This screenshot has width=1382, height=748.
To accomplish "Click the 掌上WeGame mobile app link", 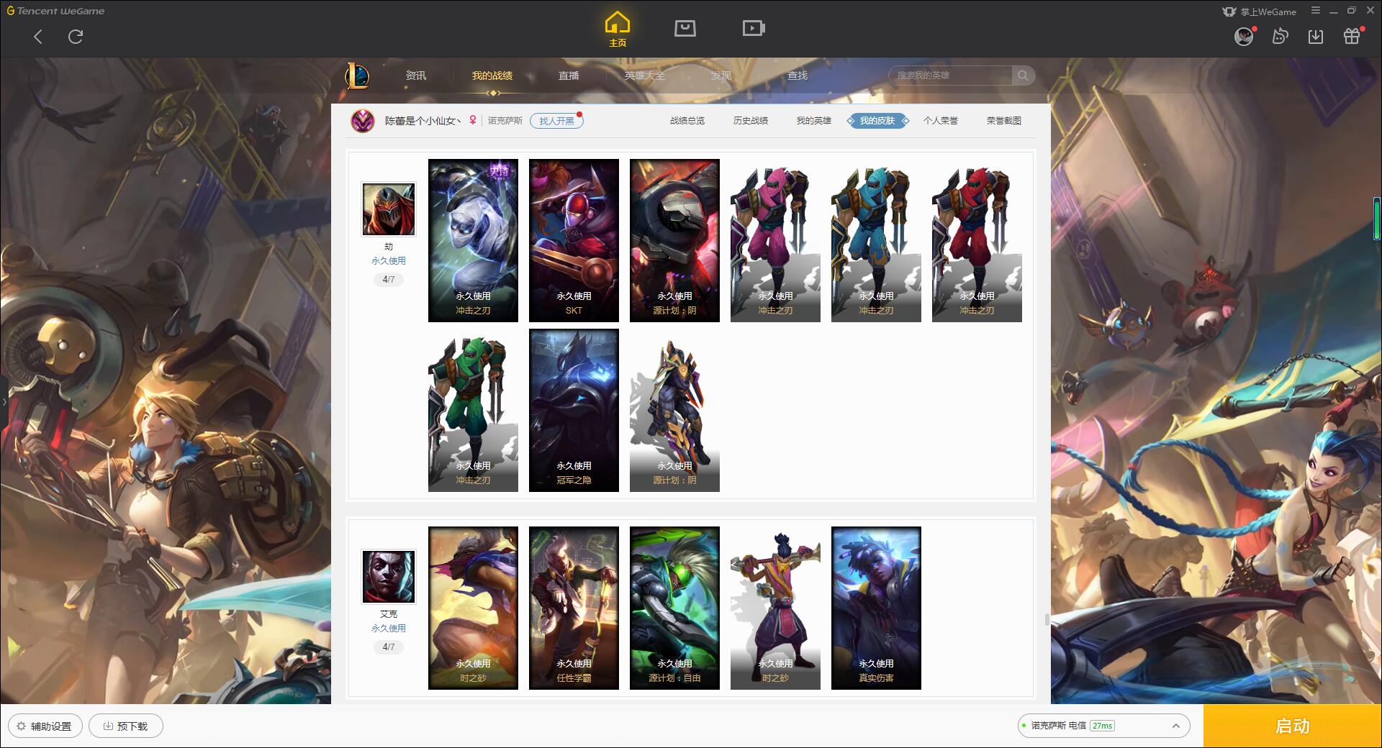I will [1259, 12].
